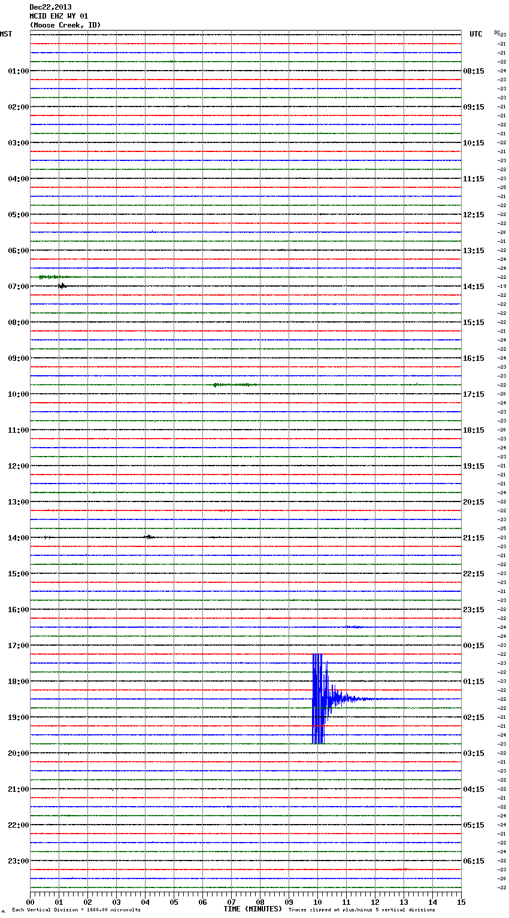
Task: Click the "06:15" UTC time label
Action: coord(474,861)
